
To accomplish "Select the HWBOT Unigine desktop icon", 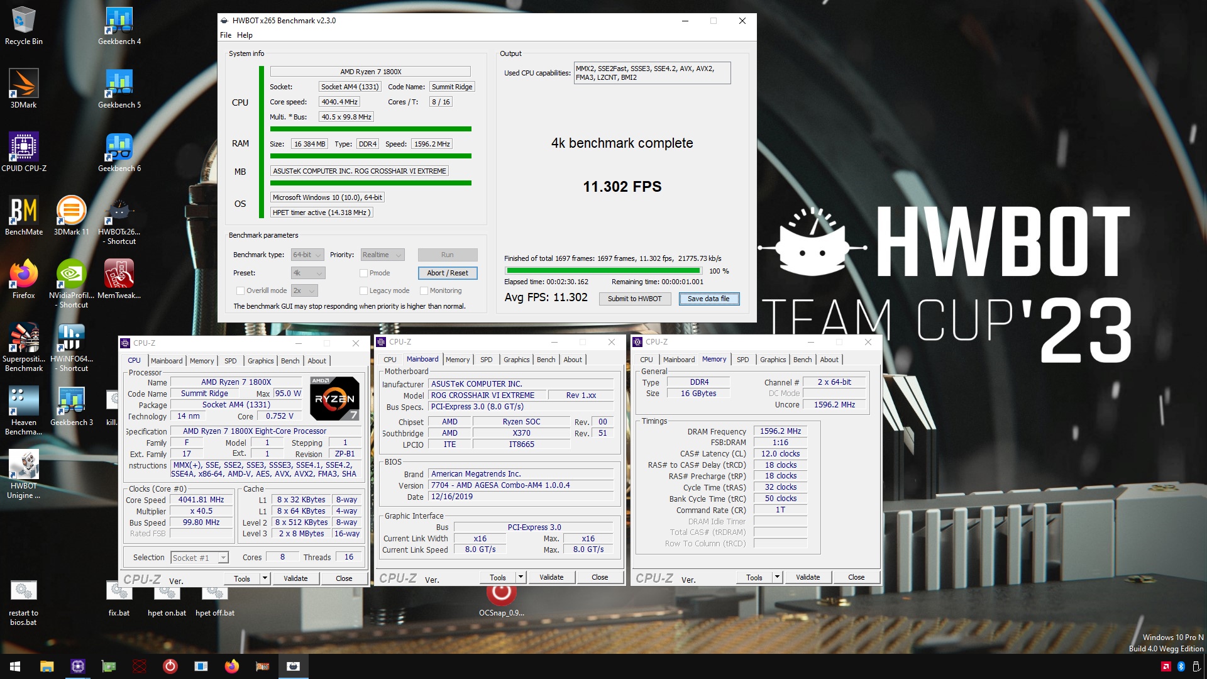I will [x=24, y=474].
